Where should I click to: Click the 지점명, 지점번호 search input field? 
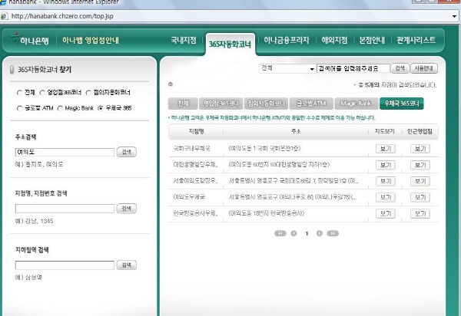[65, 209]
